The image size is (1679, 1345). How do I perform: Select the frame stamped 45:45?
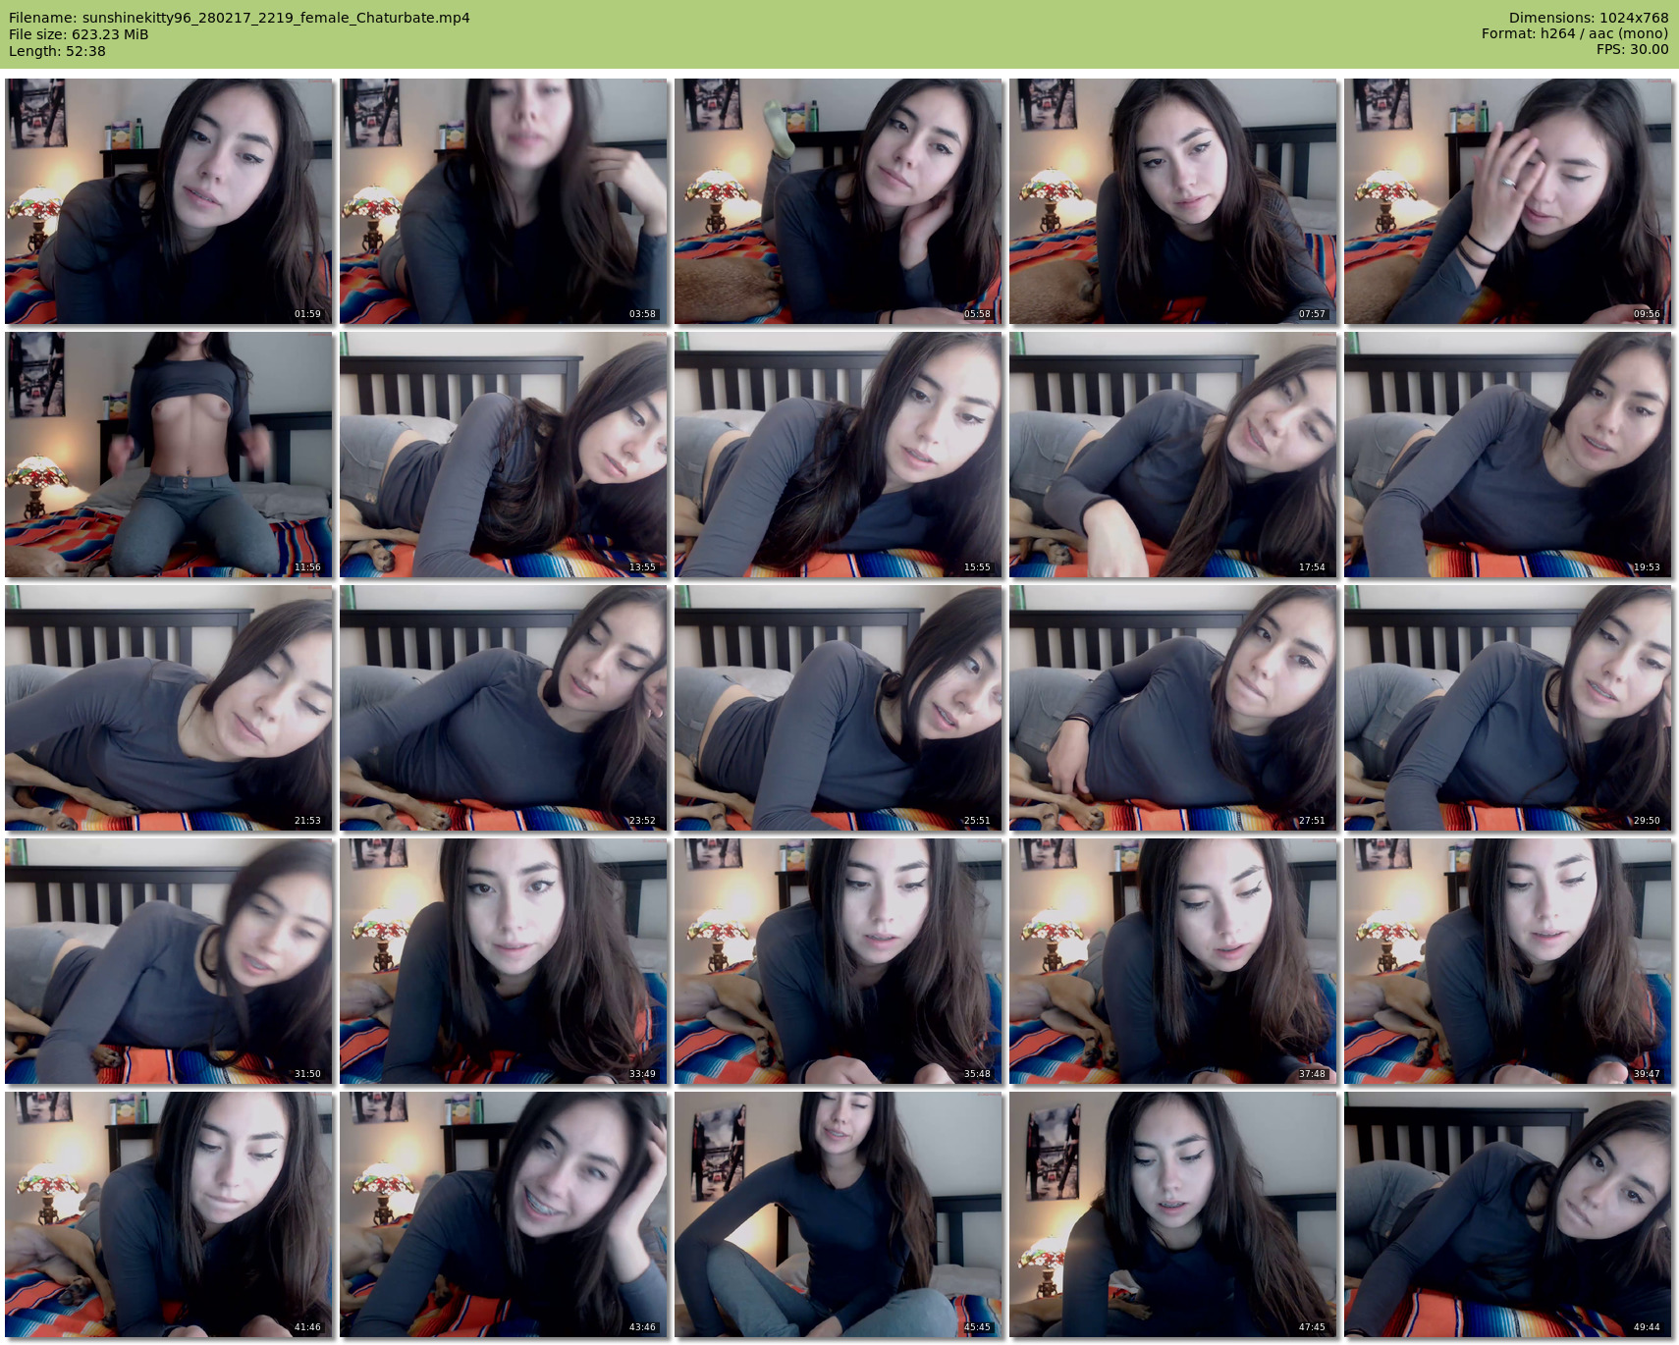839,1214
